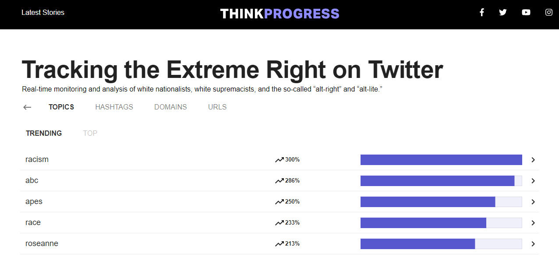Show the Top topics list
The width and height of the screenshot is (559, 257).
pos(90,133)
